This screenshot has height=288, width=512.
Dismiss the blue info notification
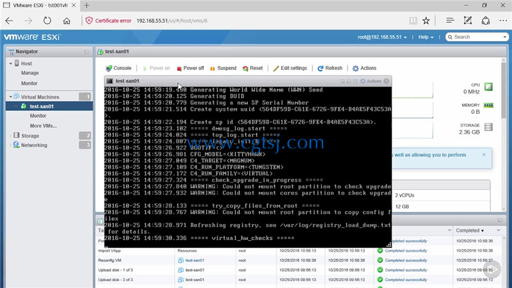484,155
